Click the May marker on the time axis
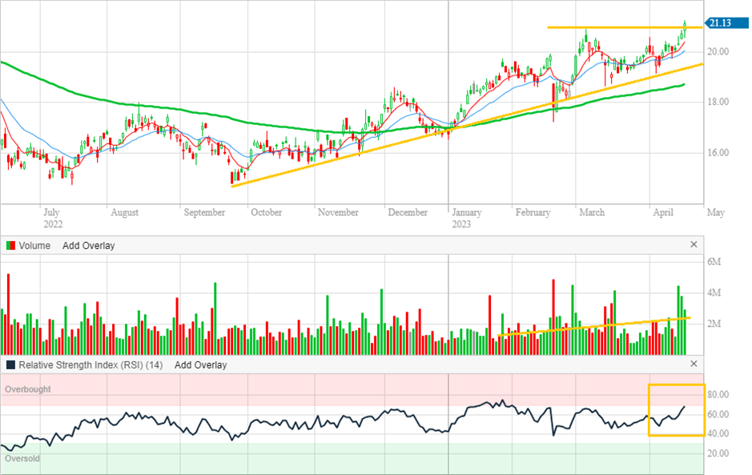Screen dimensions: 752x475 click(716, 213)
